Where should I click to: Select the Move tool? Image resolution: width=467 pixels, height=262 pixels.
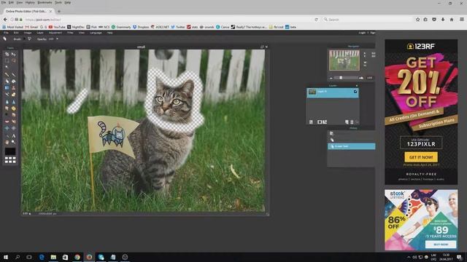(13, 55)
